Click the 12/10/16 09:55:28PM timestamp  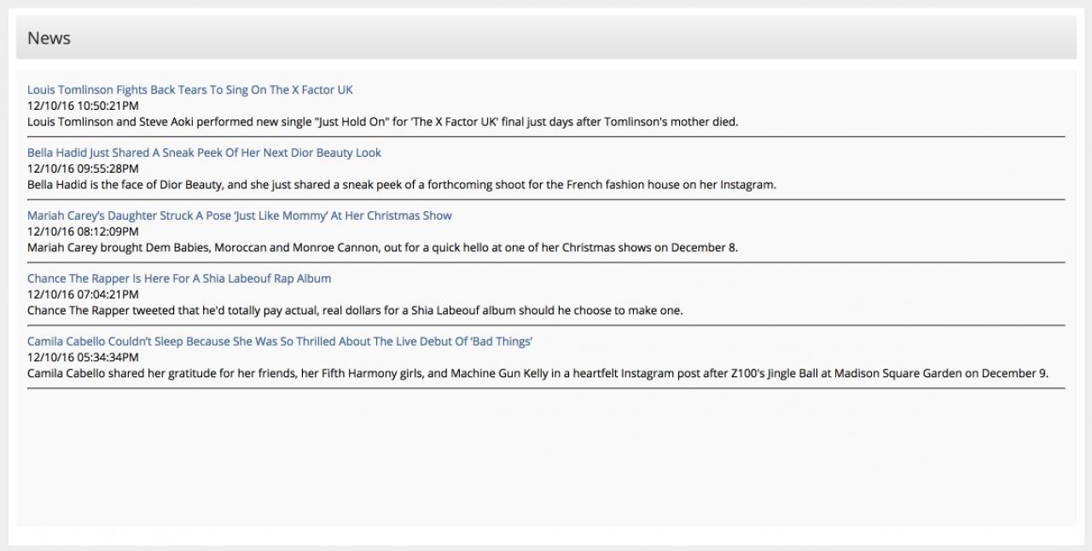coord(83,169)
